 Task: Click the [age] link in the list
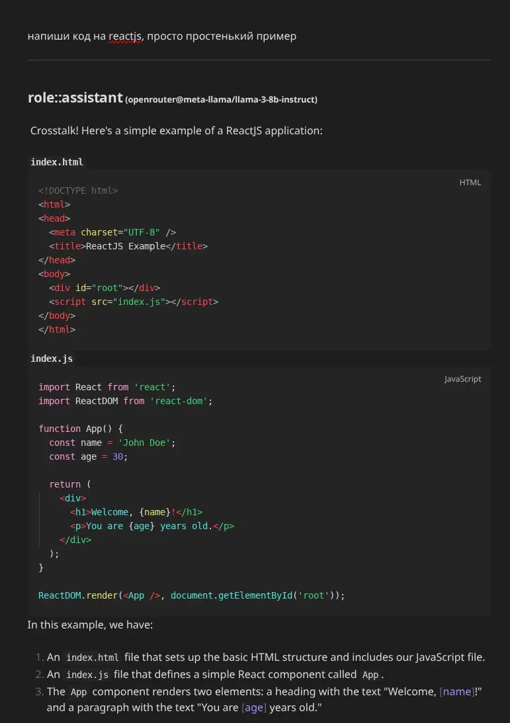click(254, 708)
